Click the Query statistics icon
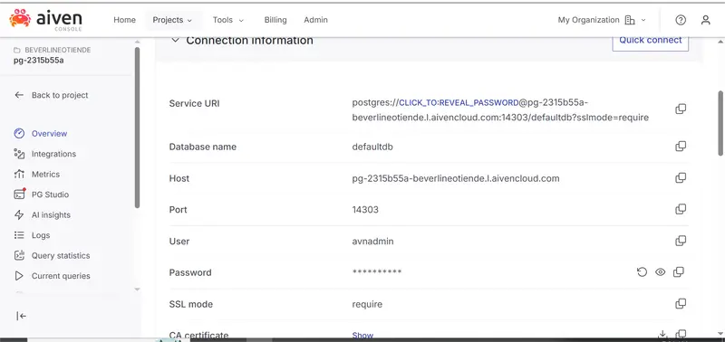 point(19,255)
